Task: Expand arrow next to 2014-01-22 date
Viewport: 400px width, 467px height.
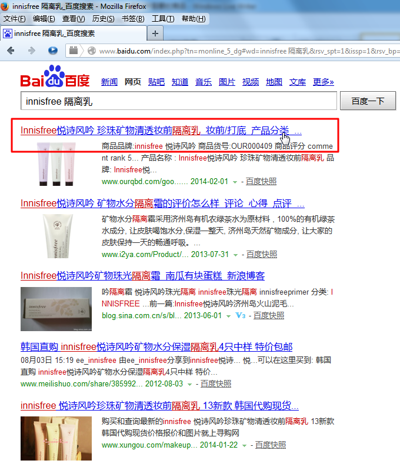Action: [244, 446]
